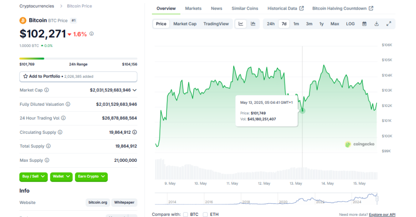The height and width of the screenshot is (217, 416).
Task: Open Fully Diluted Valuation info icon
Action: 68,104
